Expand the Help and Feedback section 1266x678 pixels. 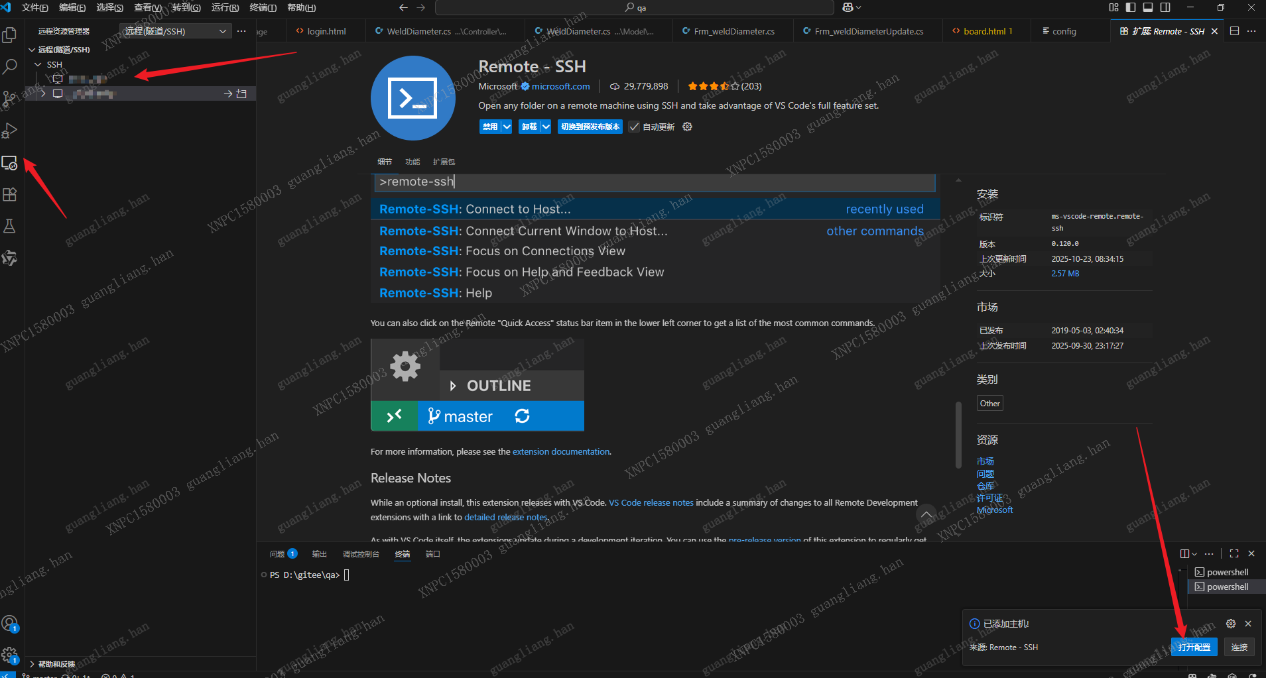pos(32,664)
